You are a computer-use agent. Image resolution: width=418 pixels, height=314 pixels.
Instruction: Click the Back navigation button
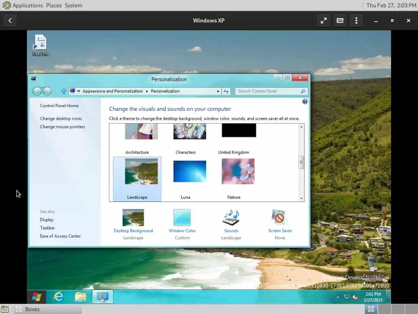37,91
